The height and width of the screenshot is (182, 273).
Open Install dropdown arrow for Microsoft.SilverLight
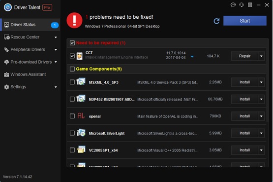pos(261,133)
